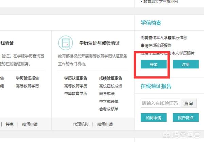Open 高等教育学历 under 学历验证报告
The width and height of the screenshot is (204, 142).
point(27,86)
